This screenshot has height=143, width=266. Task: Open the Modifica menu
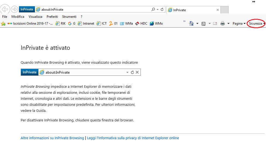pyautogui.click(x=18, y=17)
